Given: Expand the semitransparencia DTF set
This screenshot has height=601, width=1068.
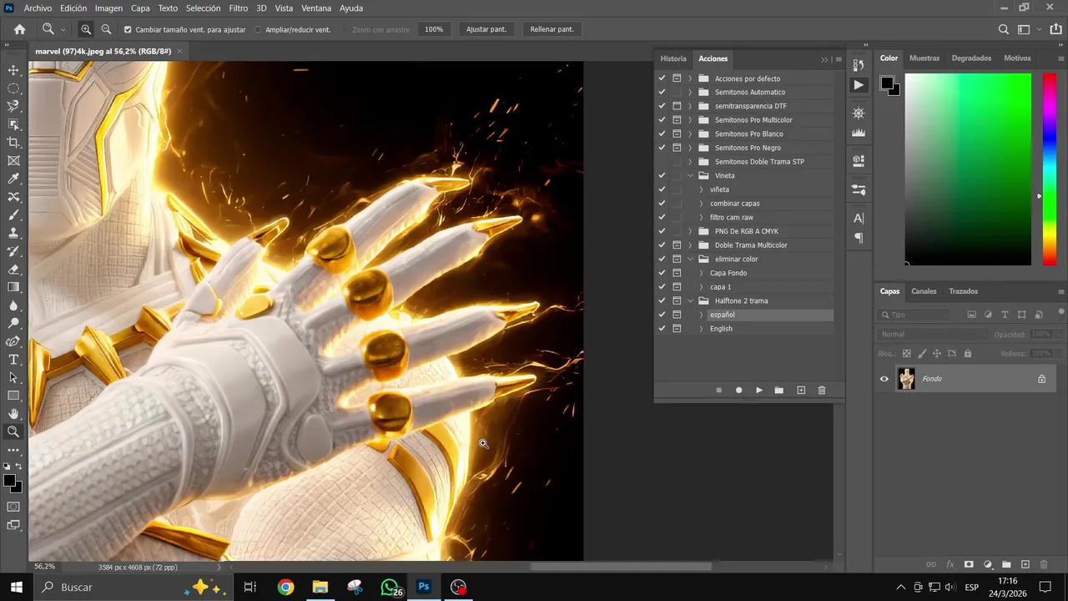Looking at the screenshot, I should click(690, 106).
